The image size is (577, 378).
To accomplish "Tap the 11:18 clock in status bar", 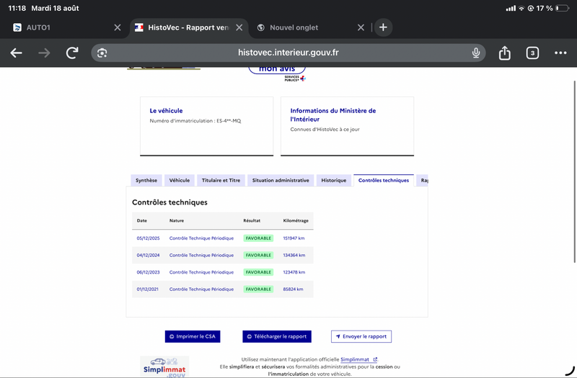I will click(x=17, y=8).
